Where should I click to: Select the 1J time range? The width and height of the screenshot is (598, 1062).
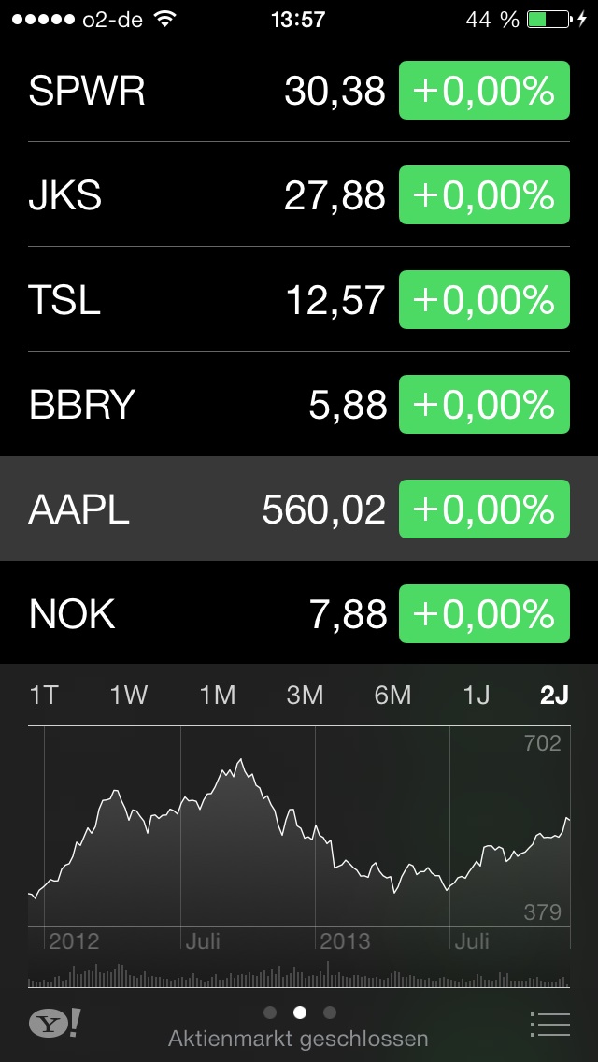(479, 696)
